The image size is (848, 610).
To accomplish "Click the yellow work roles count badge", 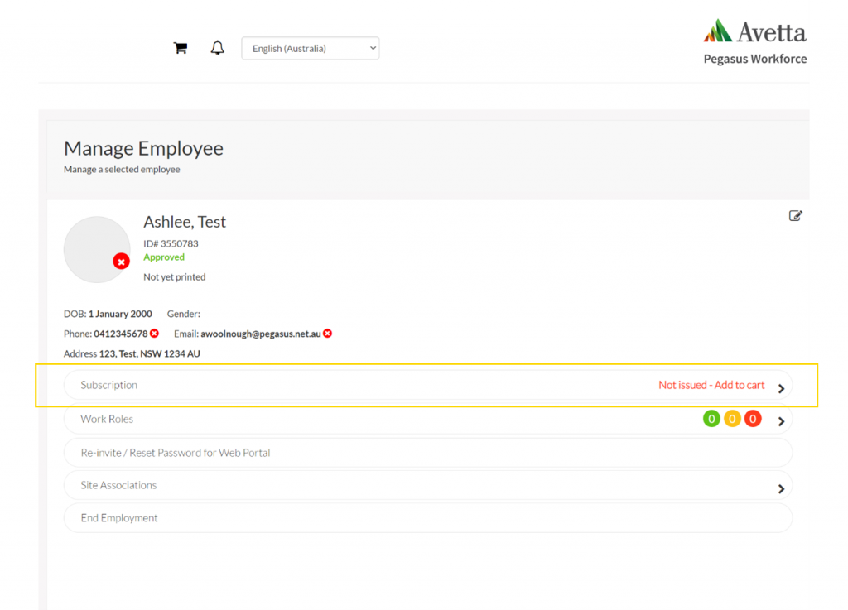I will 732,419.
